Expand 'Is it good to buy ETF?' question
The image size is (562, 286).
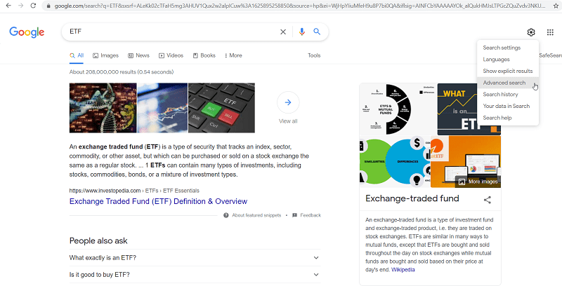coord(195,275)
